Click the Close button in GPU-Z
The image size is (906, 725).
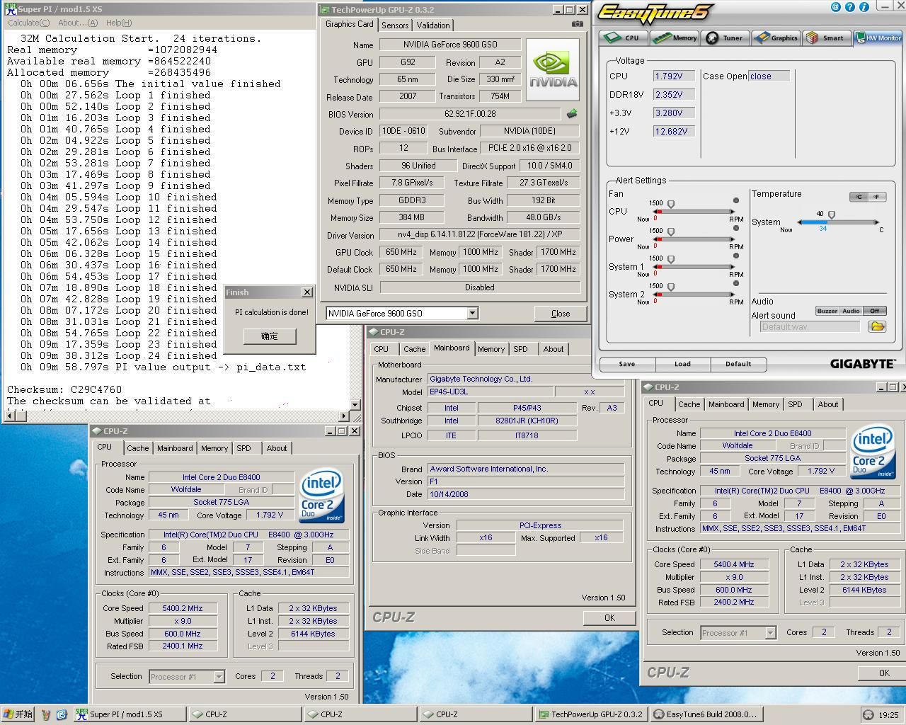coord(561,313)
